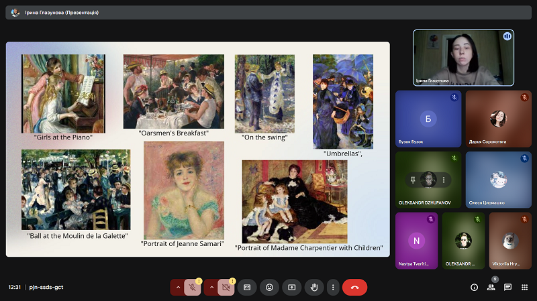
Task: Click the "Oarsmen's Breakfast" caption
Action: [x=173, y=133]
